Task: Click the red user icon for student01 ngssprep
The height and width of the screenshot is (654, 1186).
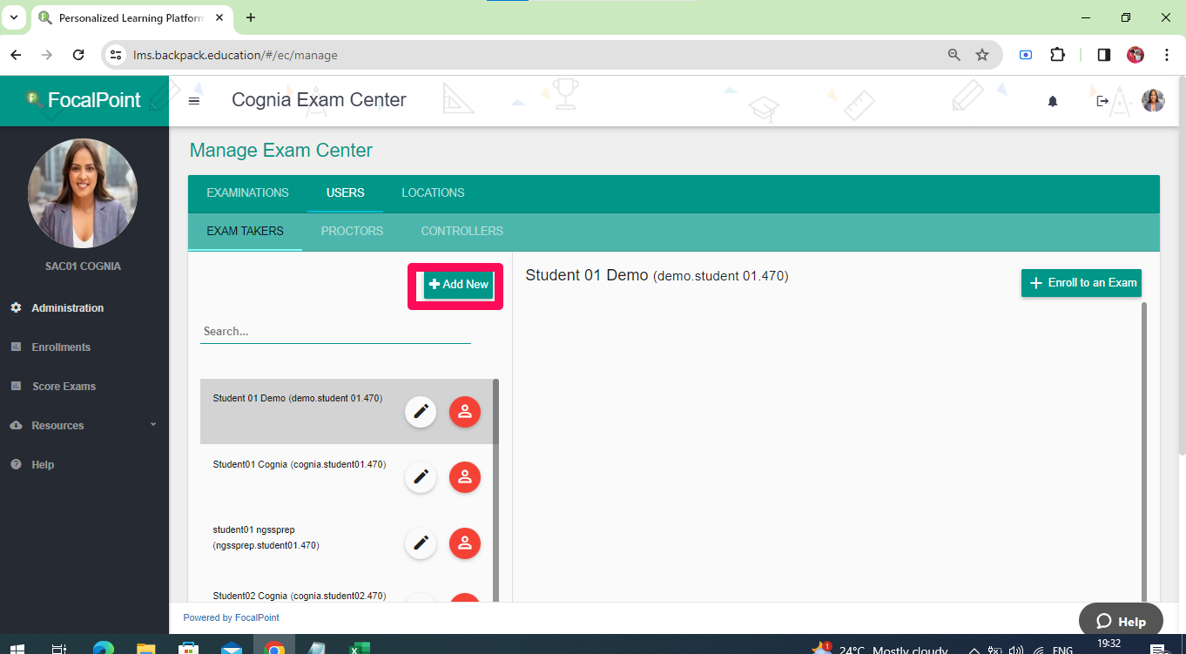Action: tap(465, 543)
